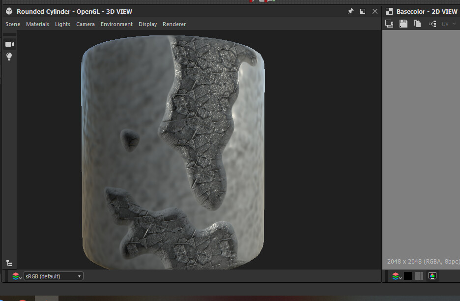Open the sRGB (default) color space dropdown
Image resolution: width=460 pixels, height=301 pixels.
(x=54, y=276)
